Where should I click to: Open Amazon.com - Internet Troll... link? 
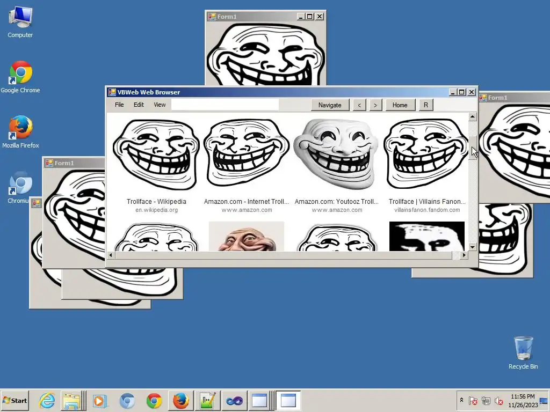pos(246,202)
